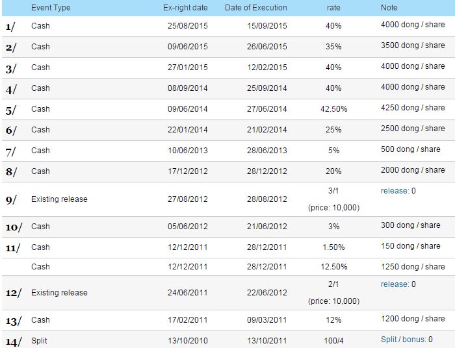Click the 12.50% rate cell
Viewport: 455px width, 348px height.
(x=333, y=267)
